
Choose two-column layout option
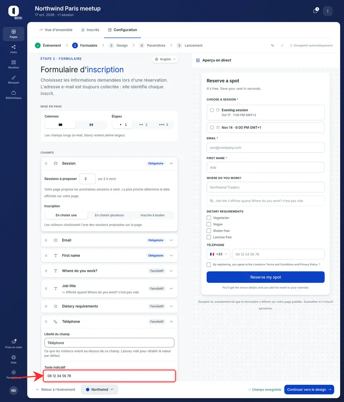pyautogui.click(x=91, y=125)
